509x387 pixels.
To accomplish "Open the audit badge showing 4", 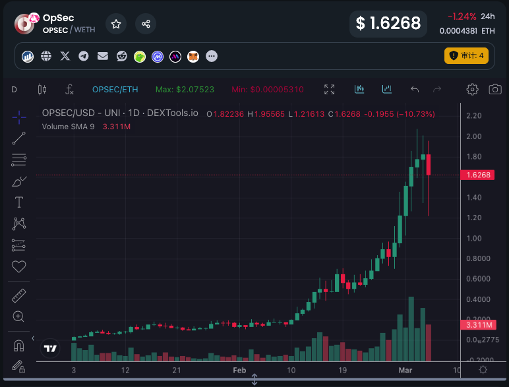I will click(x=466, y=56).
